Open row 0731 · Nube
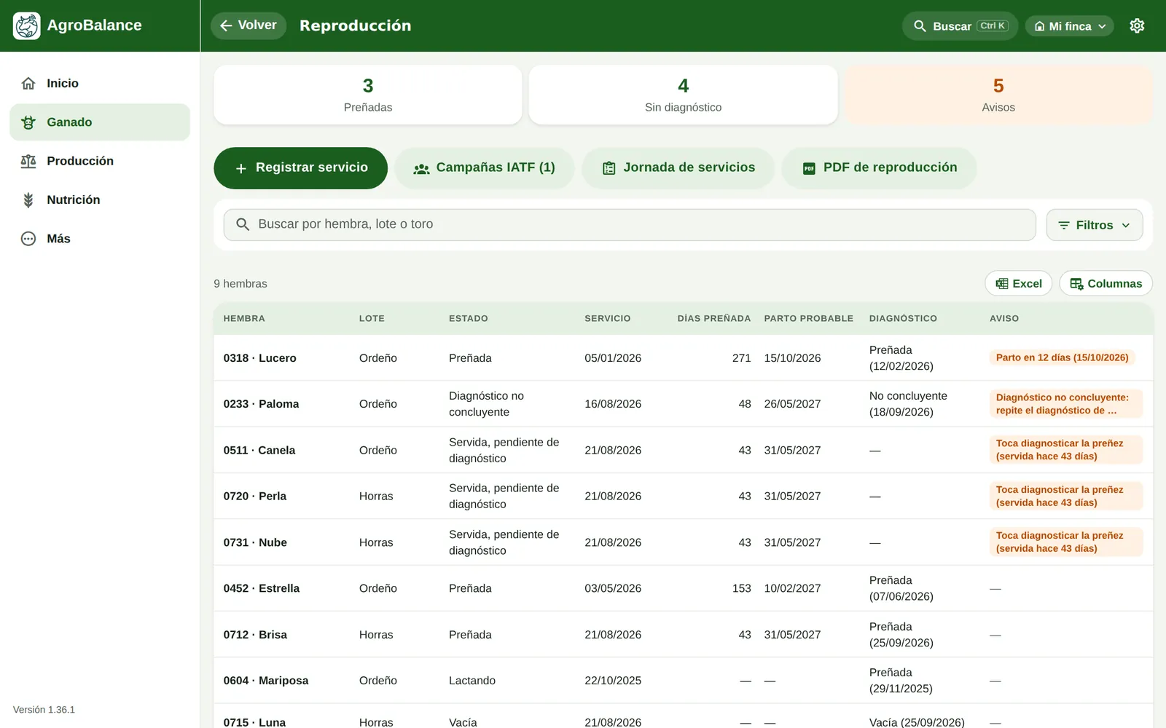Viewport: 1166px width, 728px height. 683,542
